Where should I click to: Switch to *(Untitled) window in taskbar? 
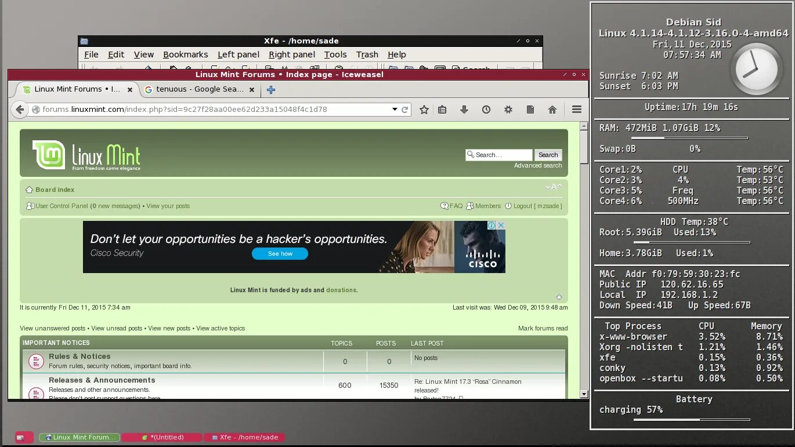pyautogui.click(x=162, y=437)
